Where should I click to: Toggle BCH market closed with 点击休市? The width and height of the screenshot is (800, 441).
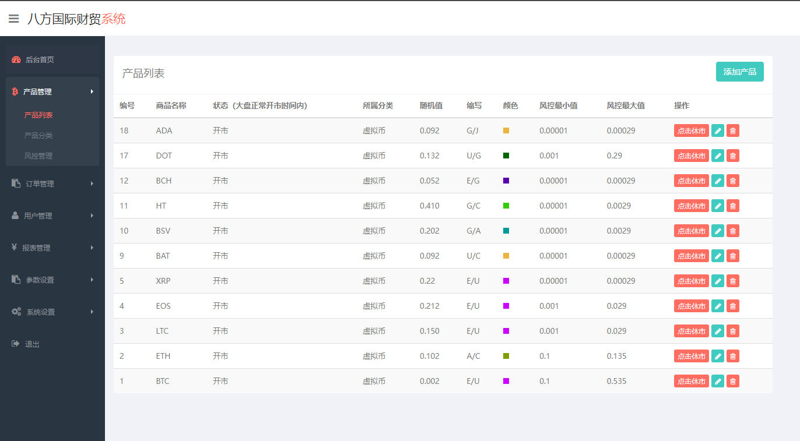click(691, 181)
